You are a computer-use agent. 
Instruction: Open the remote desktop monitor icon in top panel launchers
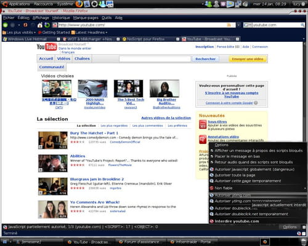[110, 4]
